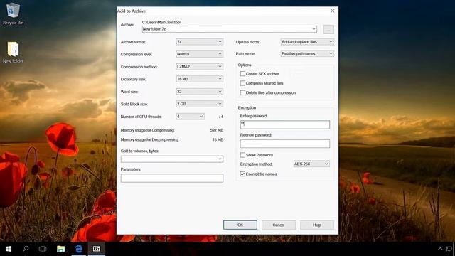
Task: Click the 592 MB compressing memory value
Action: [x=216, y=130]
